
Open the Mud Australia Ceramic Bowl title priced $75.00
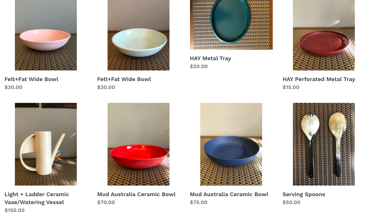229,194
